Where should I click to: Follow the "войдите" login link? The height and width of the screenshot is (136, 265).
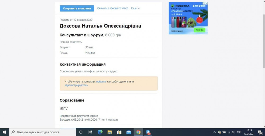(x=101, y=82)
